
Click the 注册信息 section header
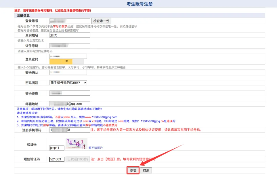[23, 16]
